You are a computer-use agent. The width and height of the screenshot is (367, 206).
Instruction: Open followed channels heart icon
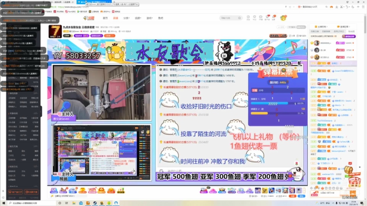[254, 18]
